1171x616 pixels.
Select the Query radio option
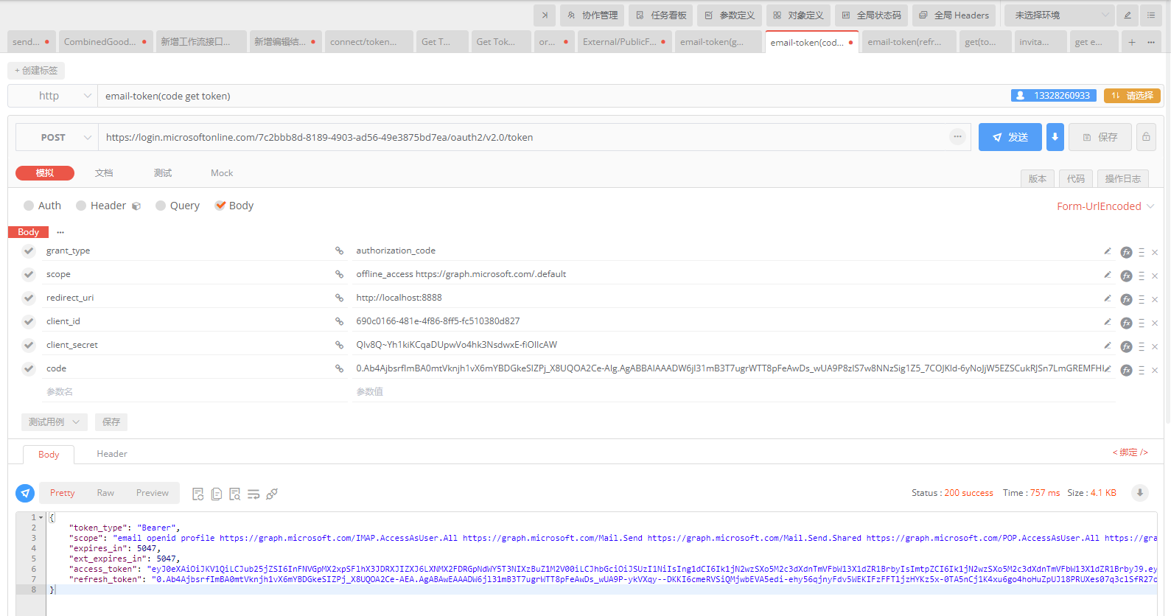click(178, 206)
